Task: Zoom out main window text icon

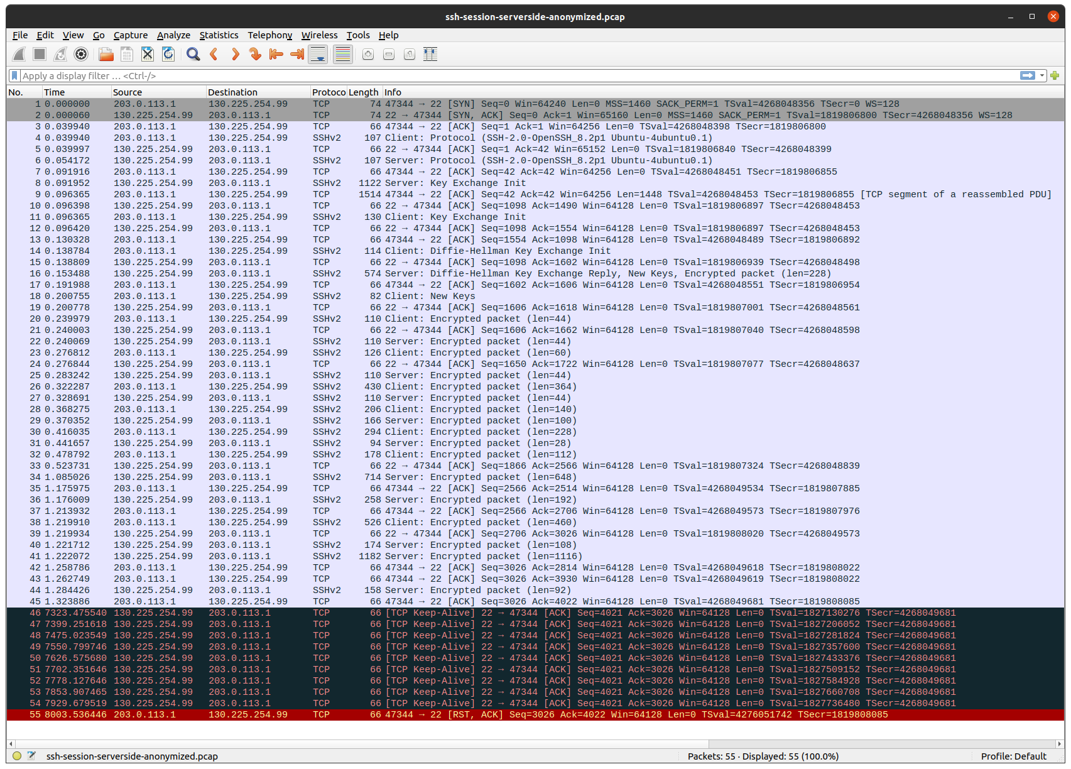Action: (x=389, y=55)
